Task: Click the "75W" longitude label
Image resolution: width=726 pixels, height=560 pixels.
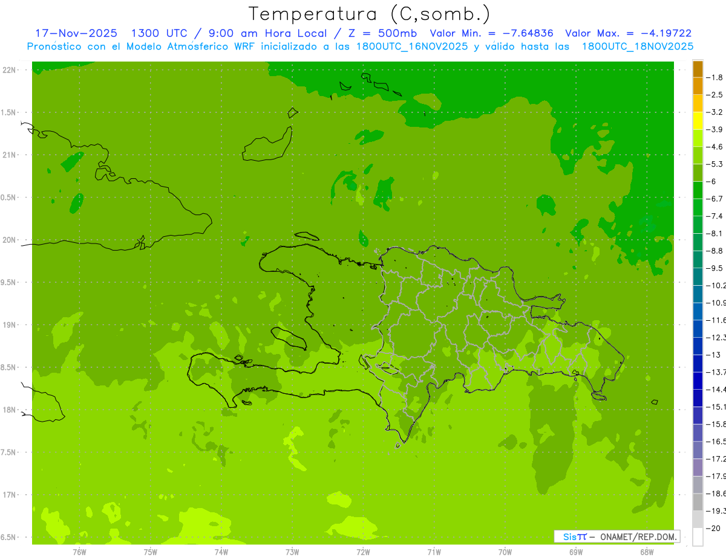Action: pyautogui.click(x=150, y=552)
